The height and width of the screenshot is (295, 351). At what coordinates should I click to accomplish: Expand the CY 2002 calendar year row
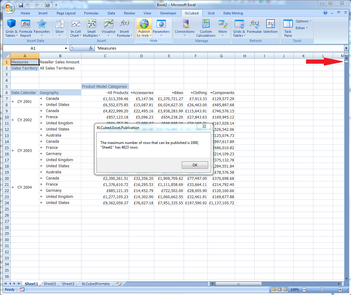click(x=13, y=120)
